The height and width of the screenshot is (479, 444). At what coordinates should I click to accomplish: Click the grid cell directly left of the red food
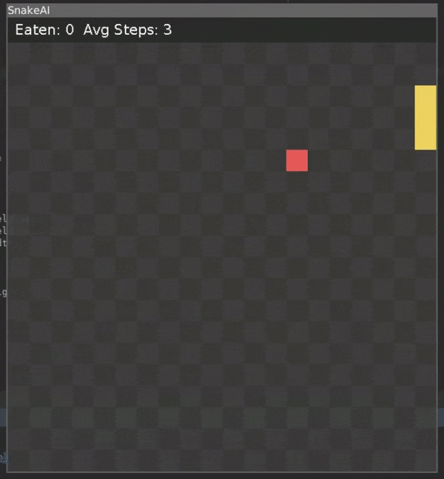pos(275,161)
